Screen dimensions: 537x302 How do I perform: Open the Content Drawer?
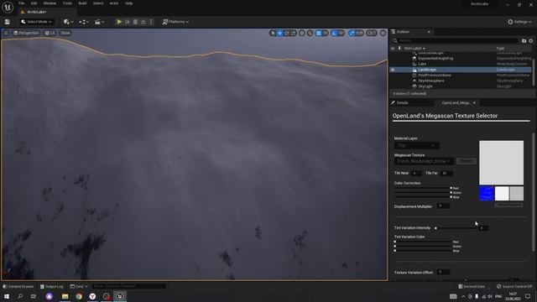pos(18,287)
